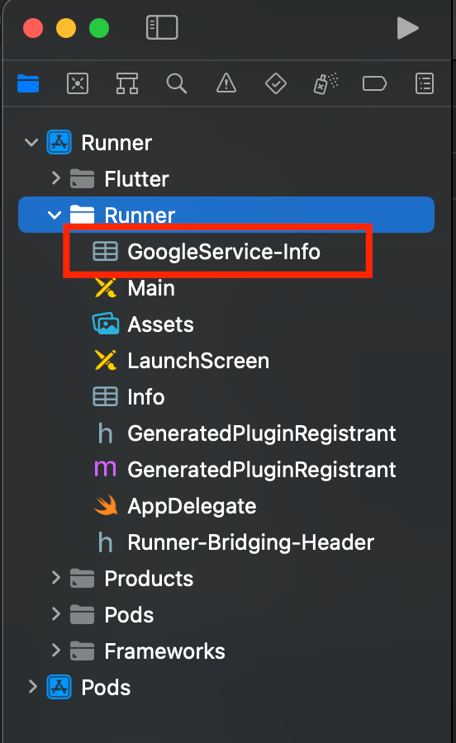Select the Pods folder inside Runner
The image size is (456, 743).
(x=129, y=615)
